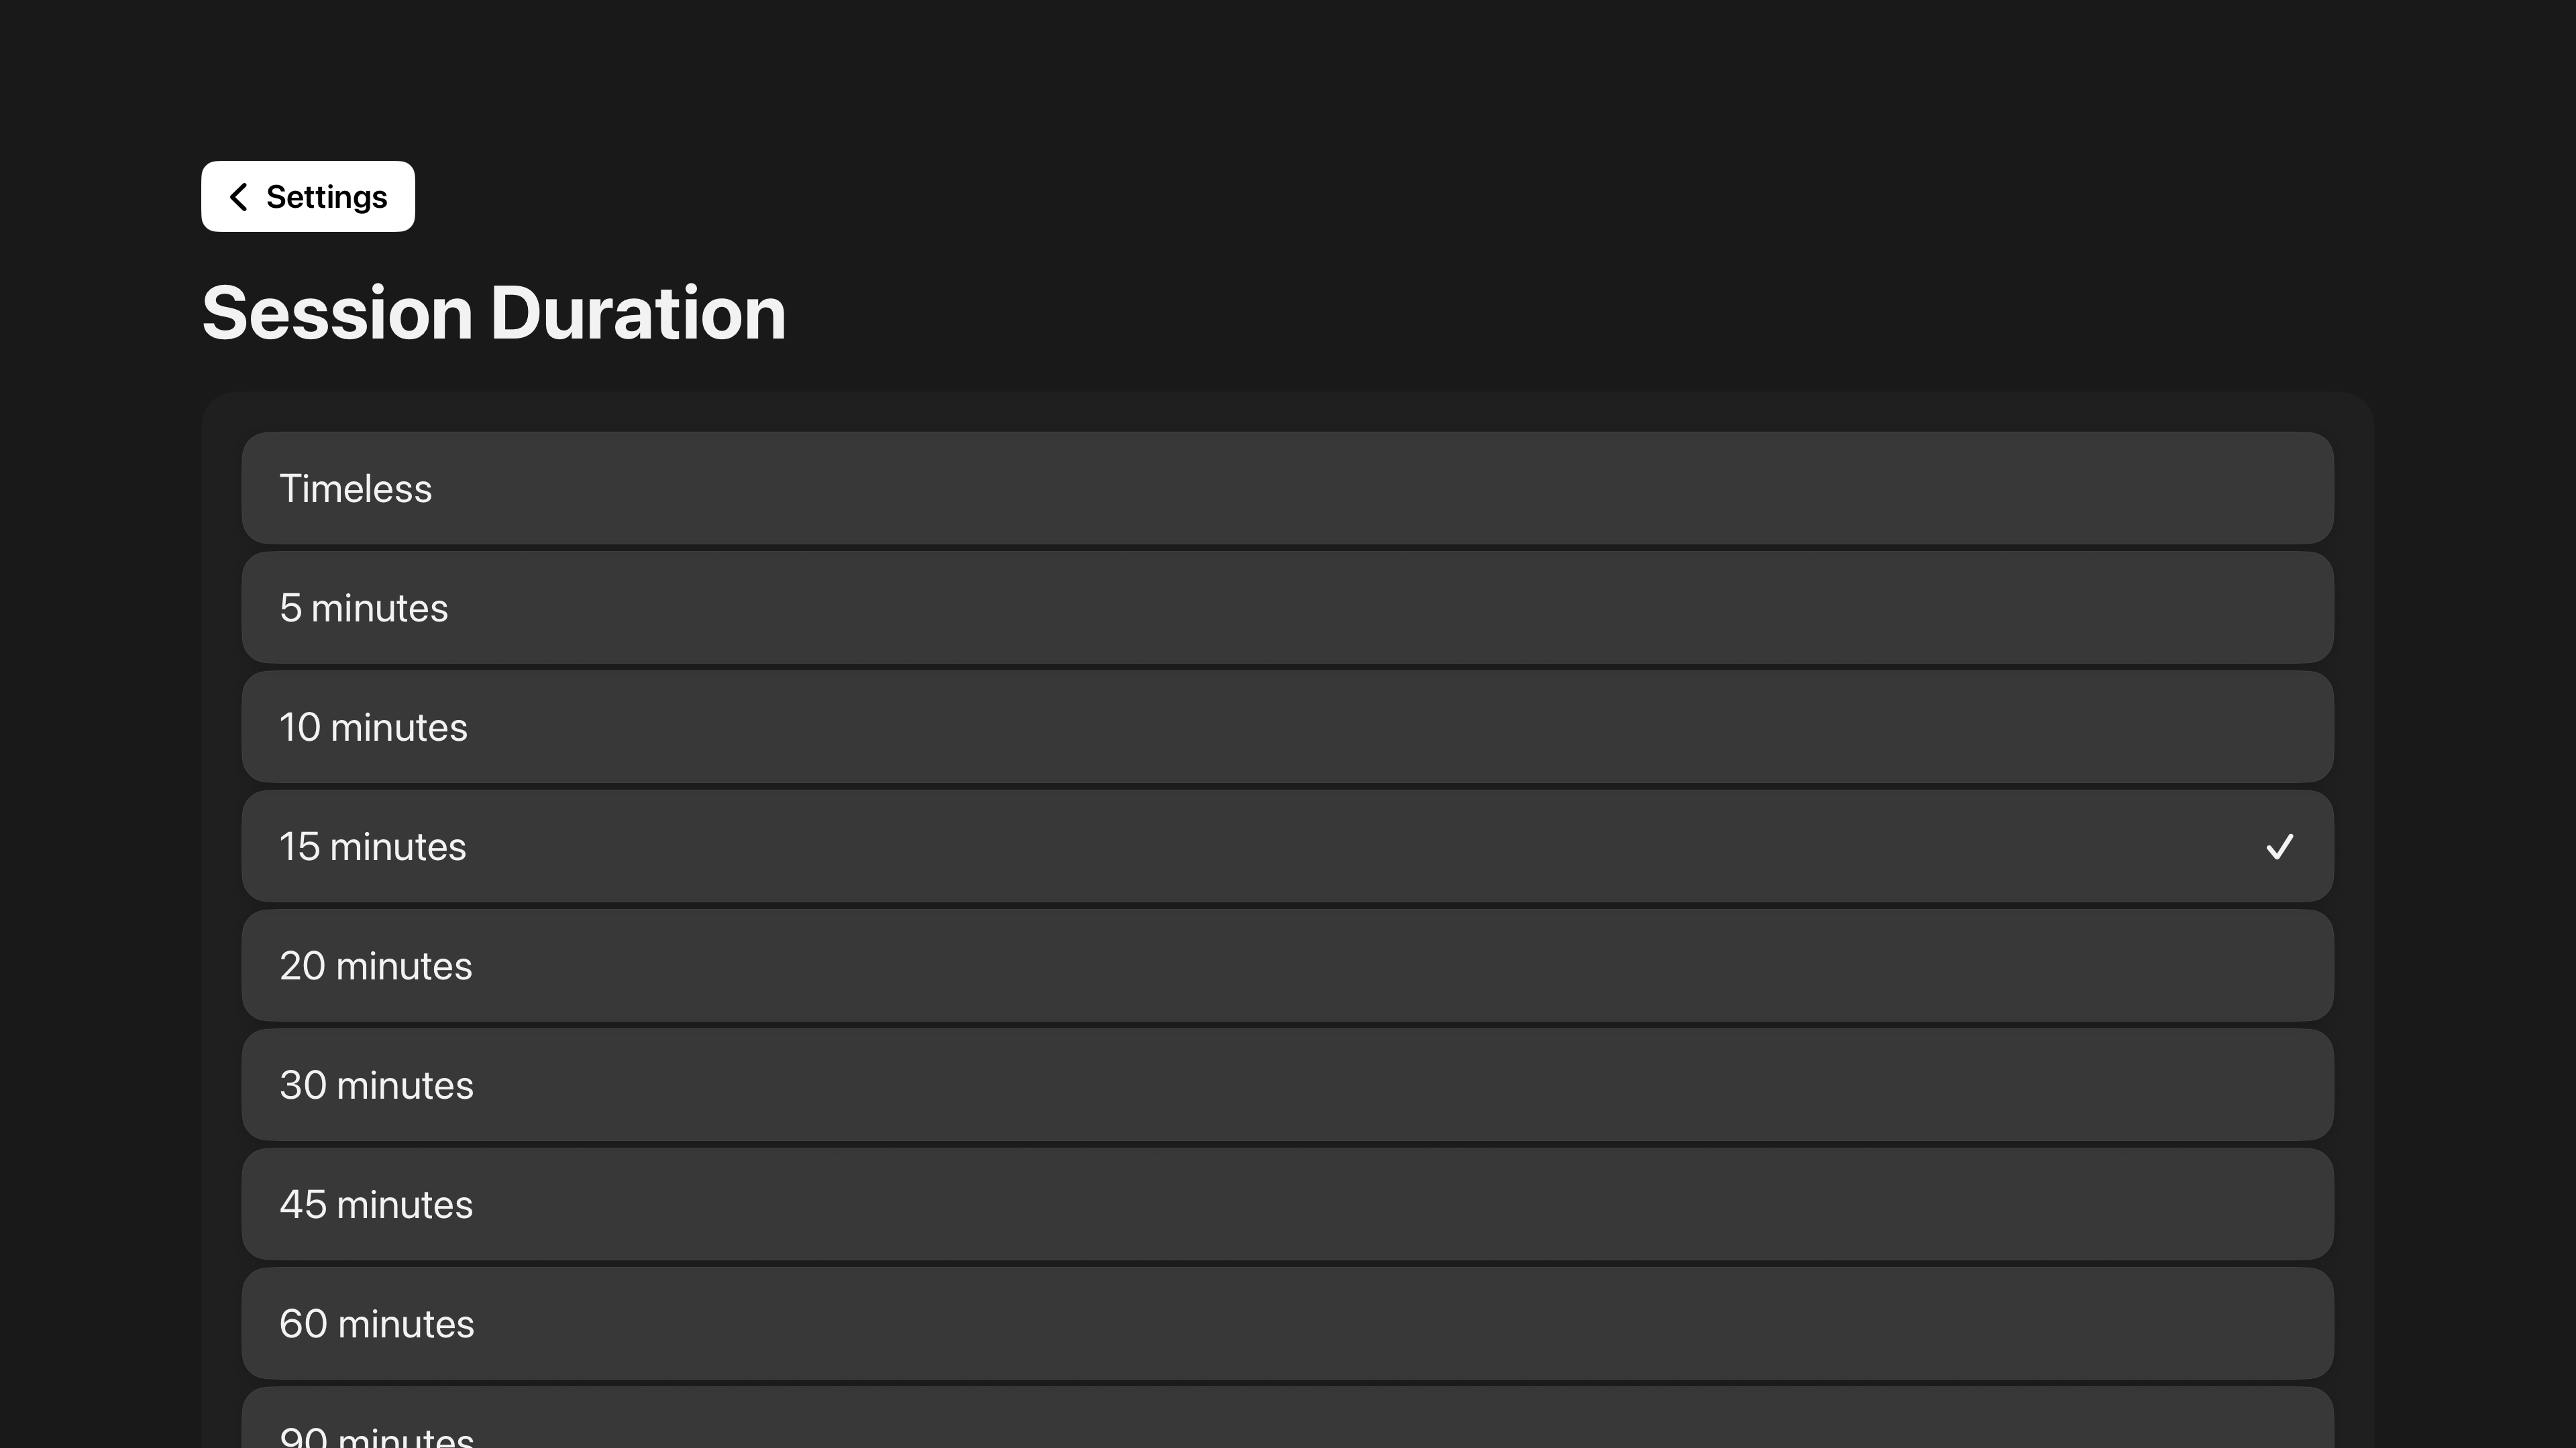This screenshot has width=2576, height=1448.
Task: Select the currently checked 15 minutes row
Action: click(1287, 847)
